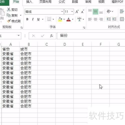Open the Name Box dropdown
Screen dimensions: 125x125
coord(18,35)
